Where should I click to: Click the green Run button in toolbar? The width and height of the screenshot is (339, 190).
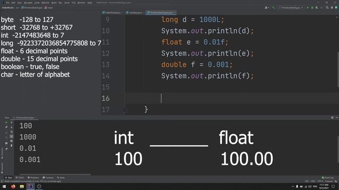pos(308,7)
